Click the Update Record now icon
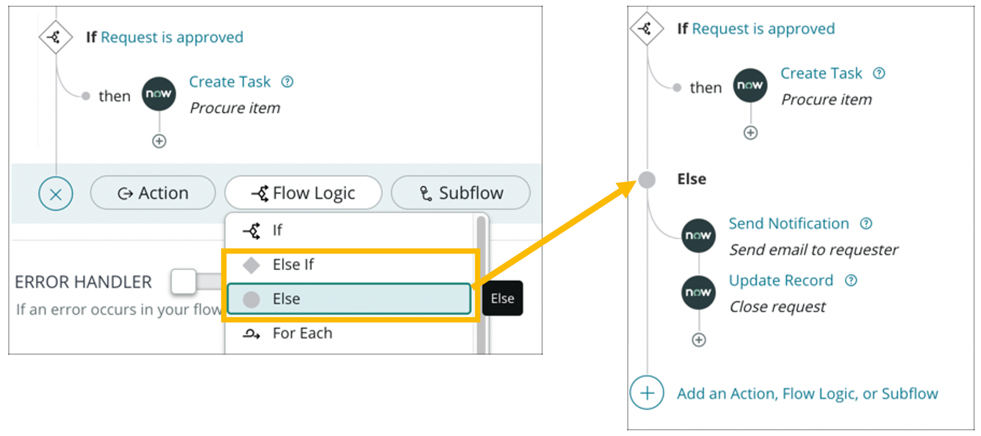Image resolution: width=981 pixels, height=436 pixels. 698,293
